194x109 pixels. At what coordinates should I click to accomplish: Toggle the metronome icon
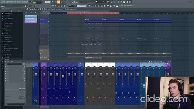[x=52, y=2]
